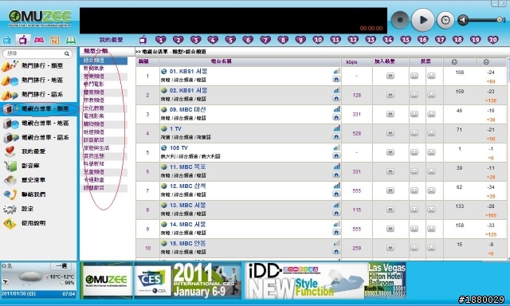The width and height of the screenshot is (510, 306).
Task: Open the timer clock icon
Action: (445, 20)
